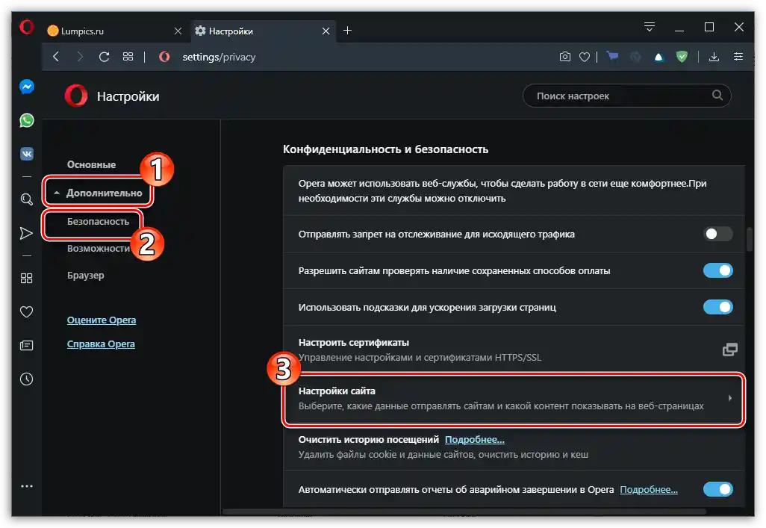Select Безопасность in settings menu
Image resolution: width=766 pixels, height=528 pixels.
[99, 222]
